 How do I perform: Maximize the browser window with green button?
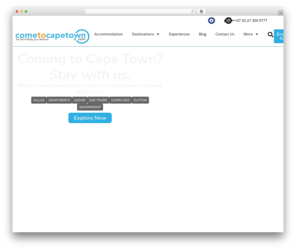tap(26, 11)
